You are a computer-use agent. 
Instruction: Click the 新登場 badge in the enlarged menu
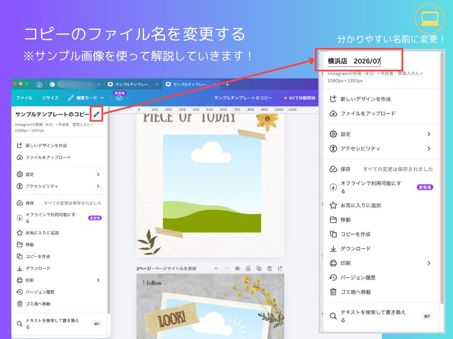point(425,187)
